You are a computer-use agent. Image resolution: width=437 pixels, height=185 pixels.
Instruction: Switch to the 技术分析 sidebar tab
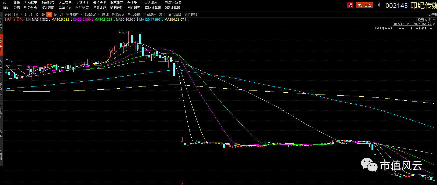tap(1, 44)
